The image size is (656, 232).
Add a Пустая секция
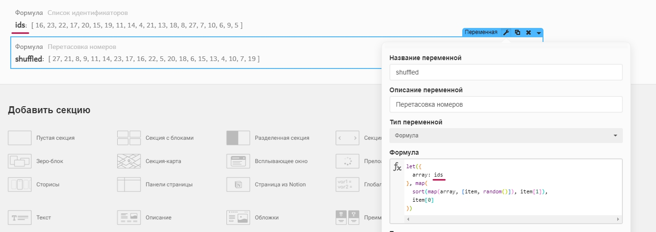[41, 138]
